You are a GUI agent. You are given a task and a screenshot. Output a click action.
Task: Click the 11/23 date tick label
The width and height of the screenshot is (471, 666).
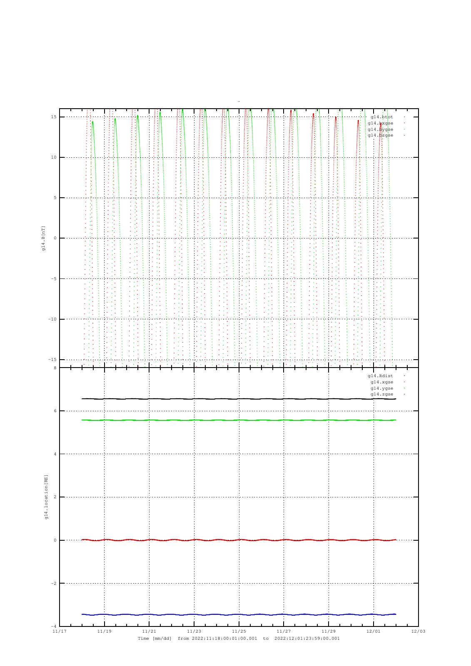pos(194,631)
